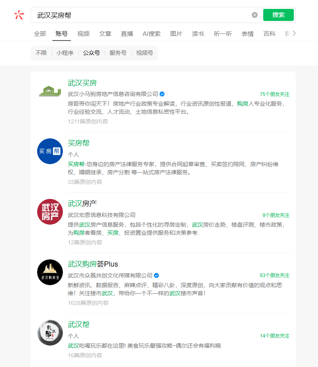
Task: Click the black 武汉购房荟 round avatar
Action: (x=50, y=272)
